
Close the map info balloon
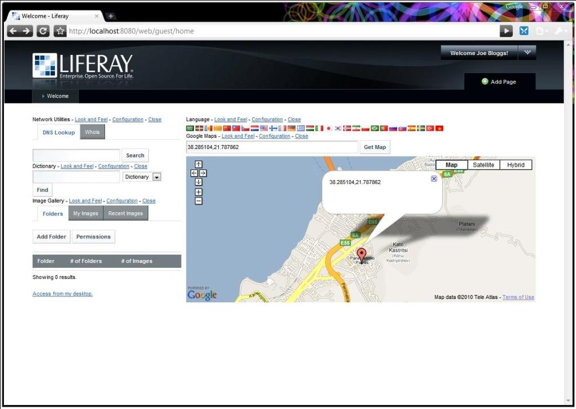434,178
